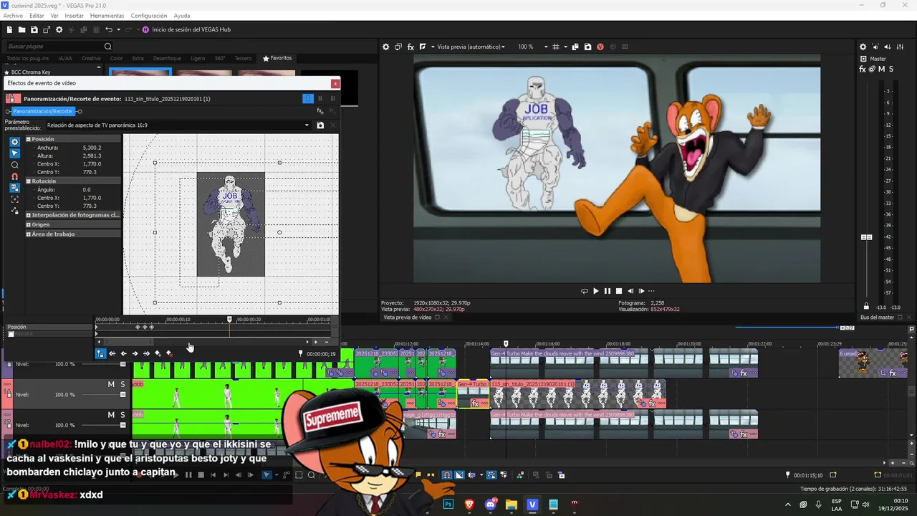Jump to first keyframe
Image resolution: width=917 pixels, height=516 pixels.
[x=112, y=353]
